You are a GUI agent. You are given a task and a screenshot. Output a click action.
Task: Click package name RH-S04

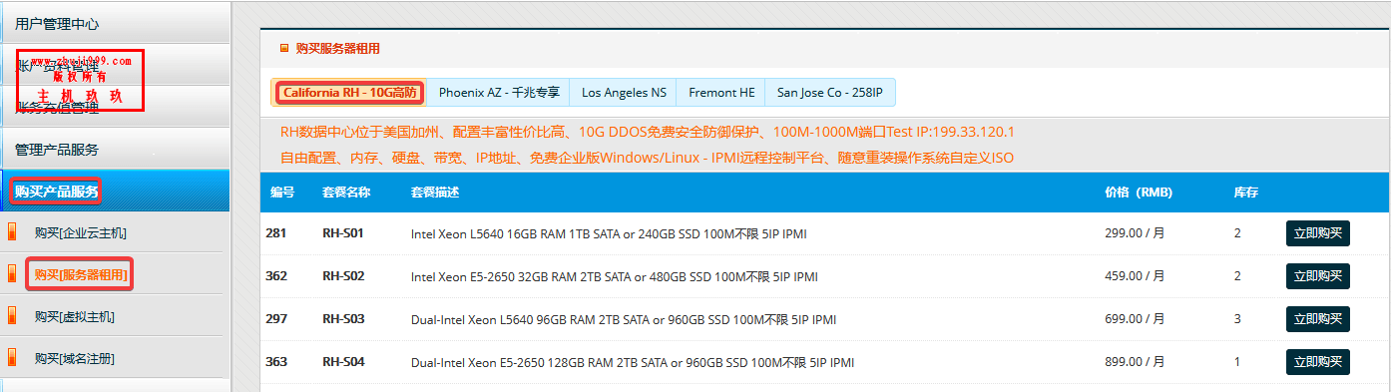(343, 362)
